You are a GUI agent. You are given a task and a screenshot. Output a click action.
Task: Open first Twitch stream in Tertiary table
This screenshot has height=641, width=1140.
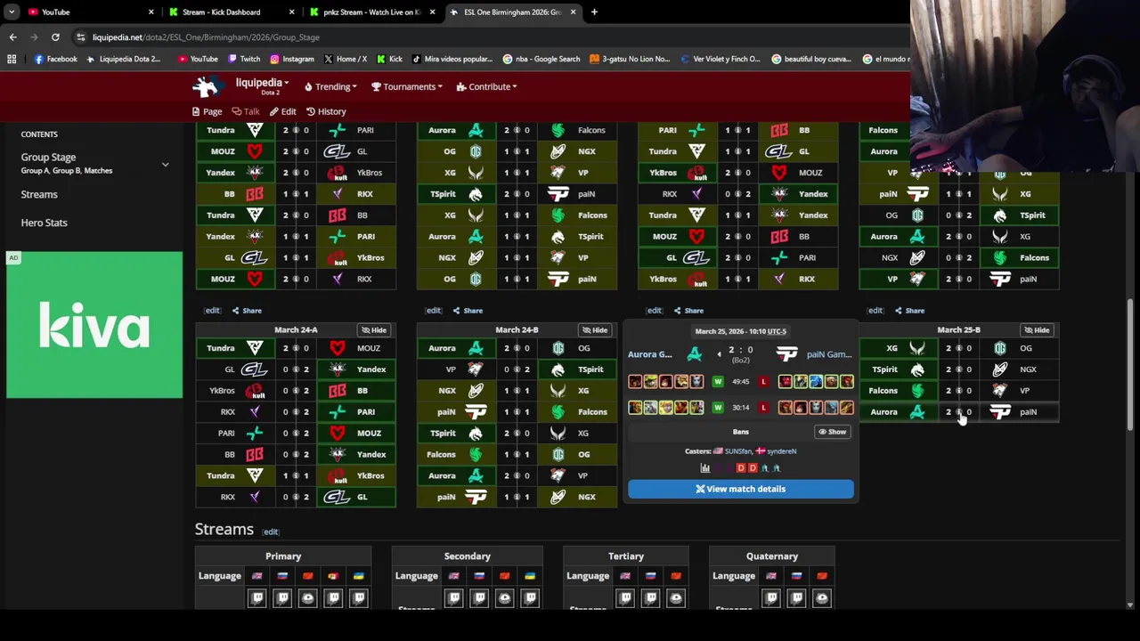[x=625, y=598]
